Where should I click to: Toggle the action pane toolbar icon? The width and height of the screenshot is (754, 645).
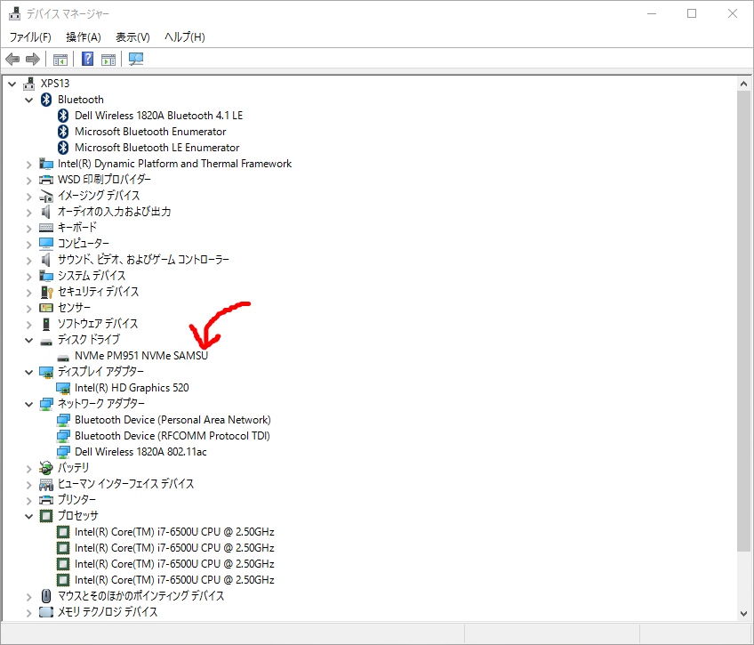pyautogui.click(x=108, y=60)
